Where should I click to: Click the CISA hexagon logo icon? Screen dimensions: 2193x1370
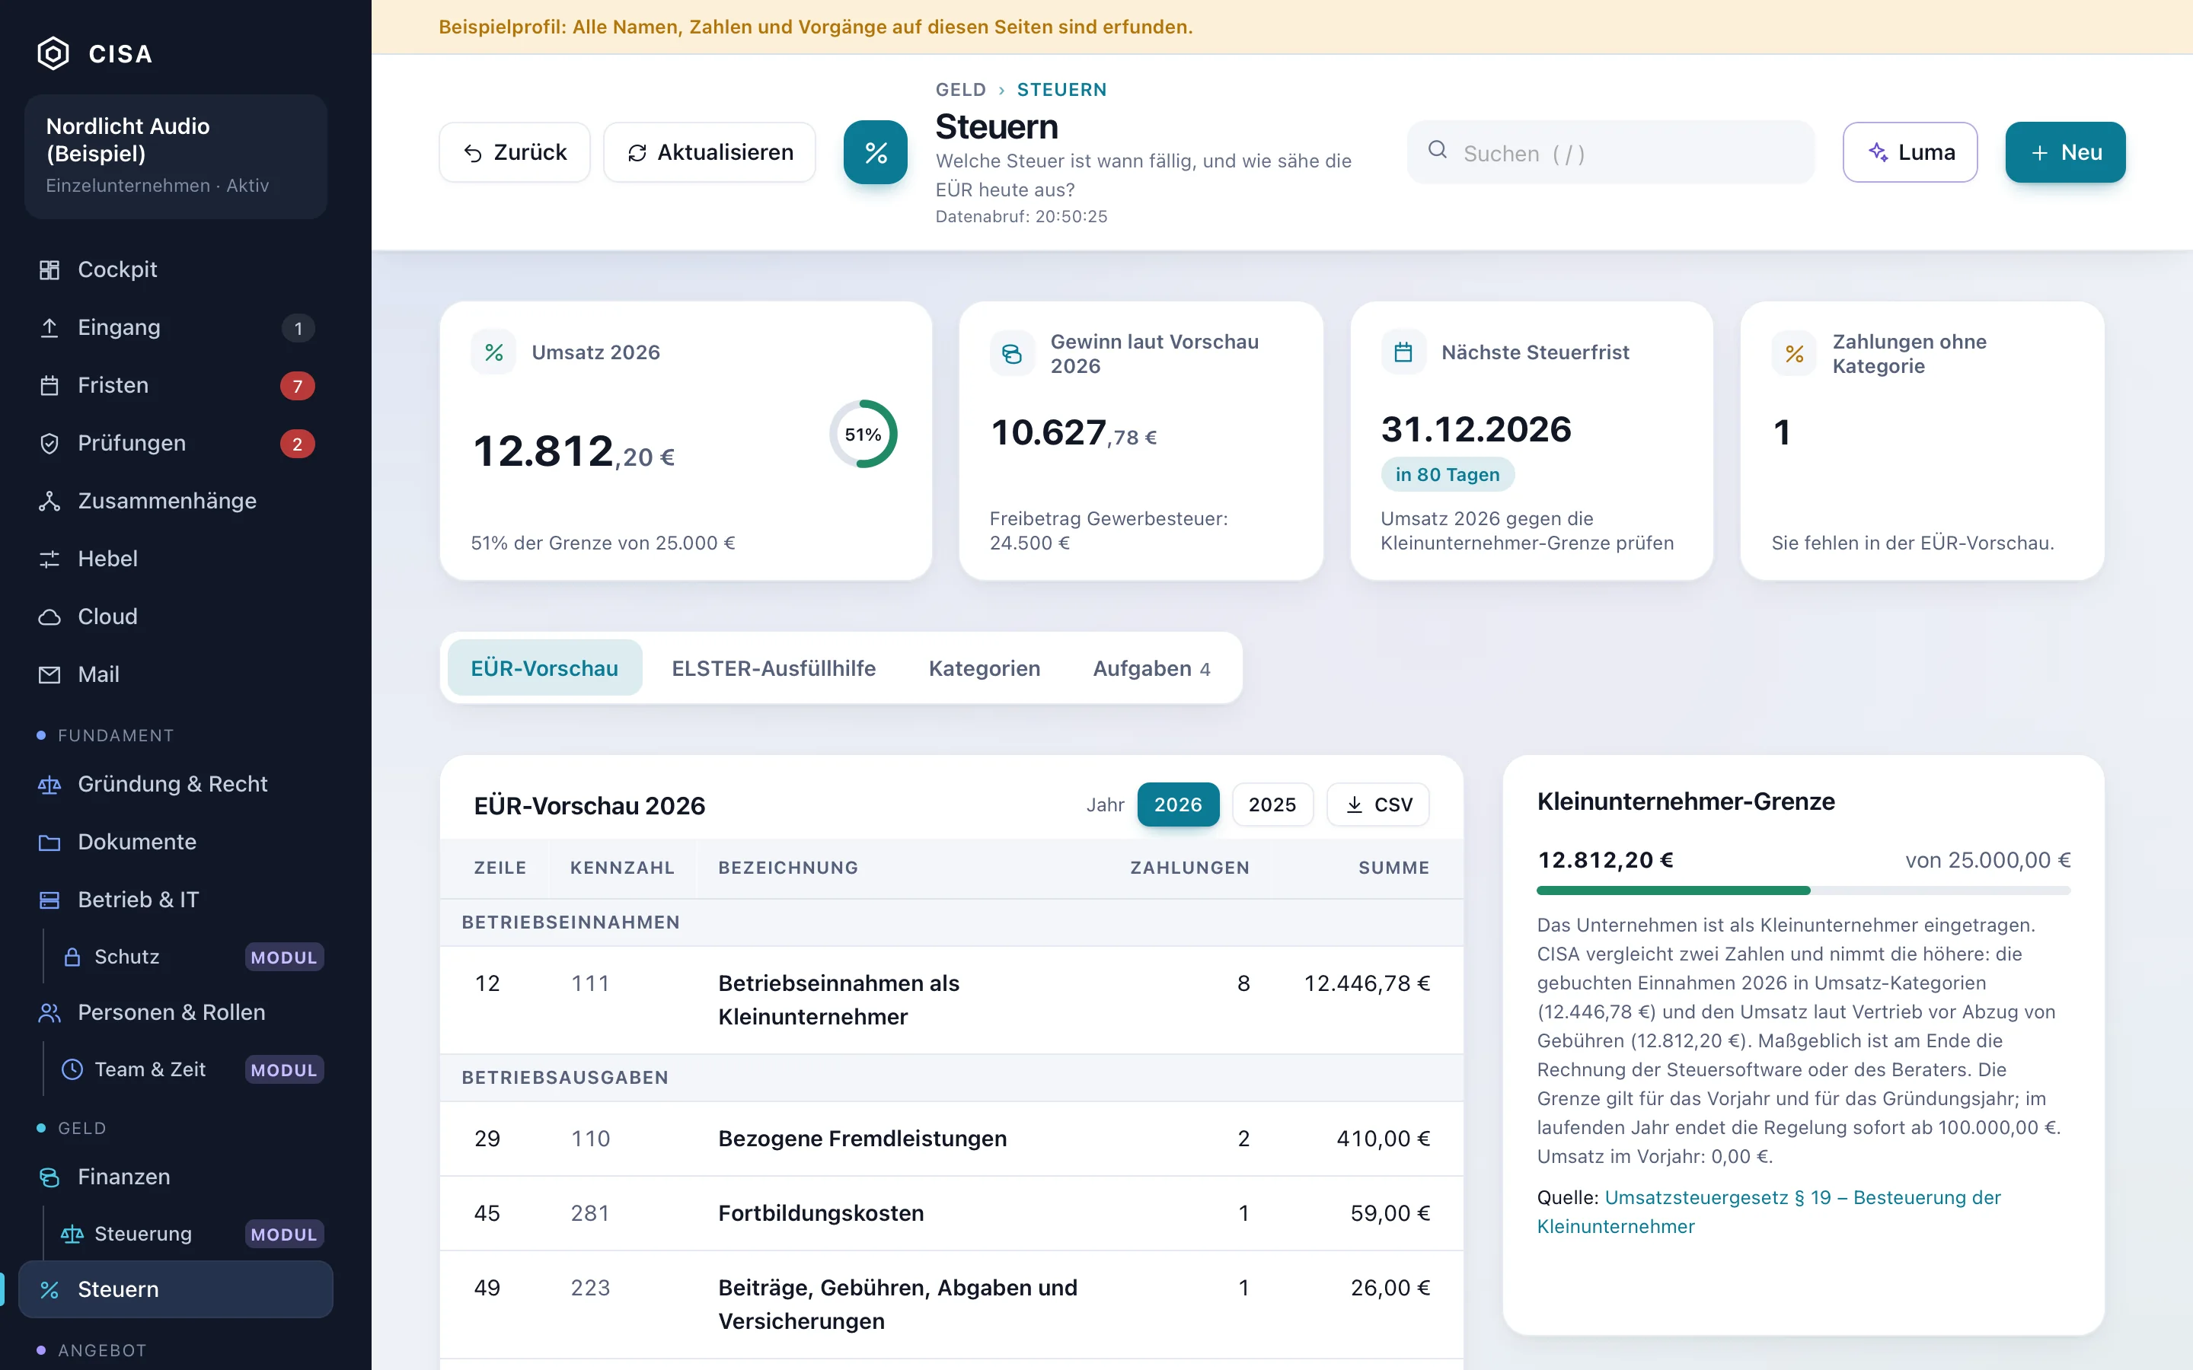click(53, 53)
